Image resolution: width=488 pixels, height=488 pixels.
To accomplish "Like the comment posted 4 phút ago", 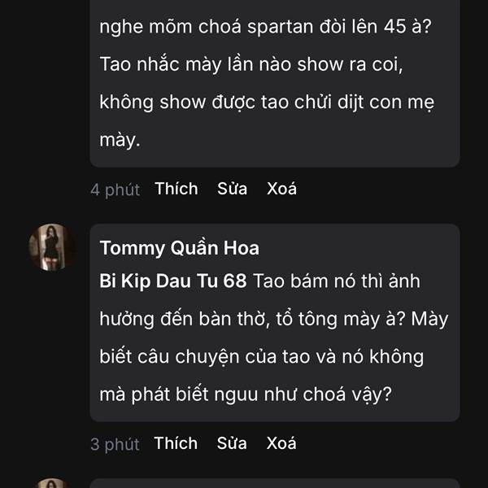I will pyautogui.click(x=176, y=189).
